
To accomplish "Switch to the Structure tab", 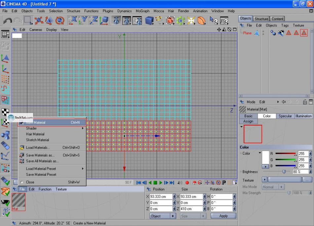I will (261, 19).
